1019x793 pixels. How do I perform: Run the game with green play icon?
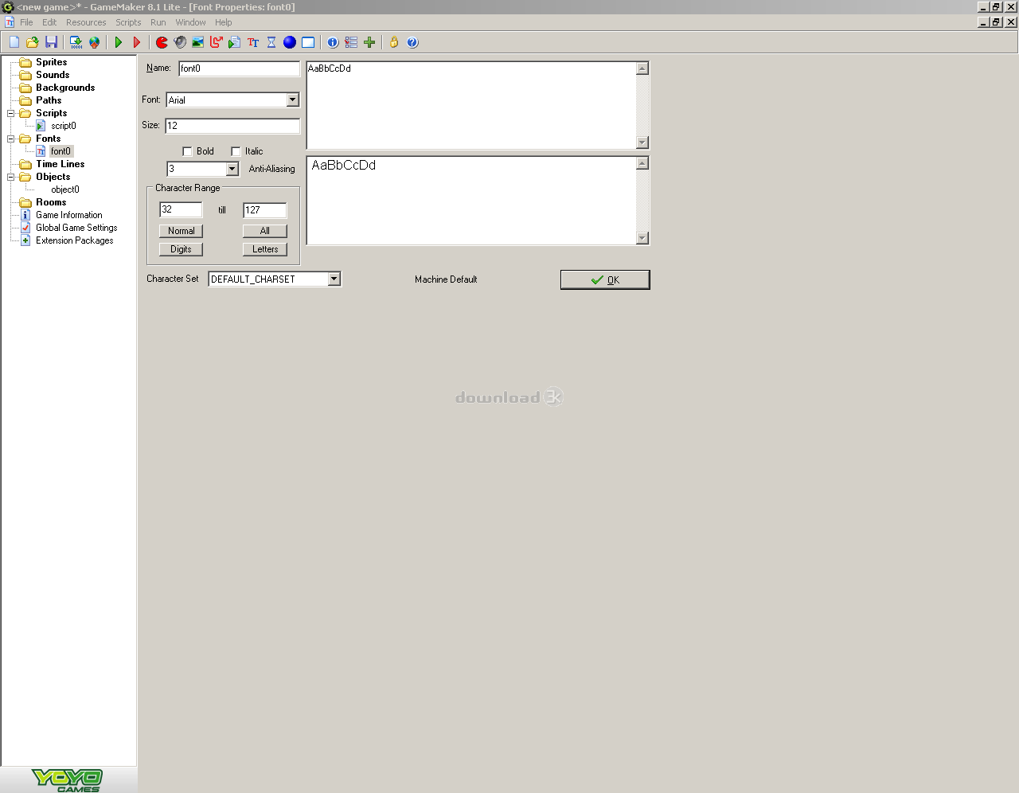pos(119,42)
